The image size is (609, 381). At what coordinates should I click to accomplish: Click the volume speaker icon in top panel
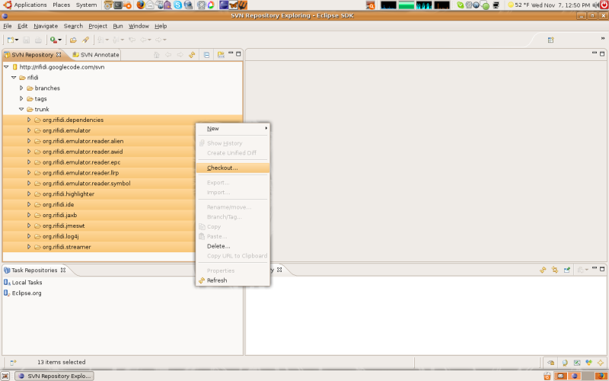pyautogui.click(x=595, y=5)
